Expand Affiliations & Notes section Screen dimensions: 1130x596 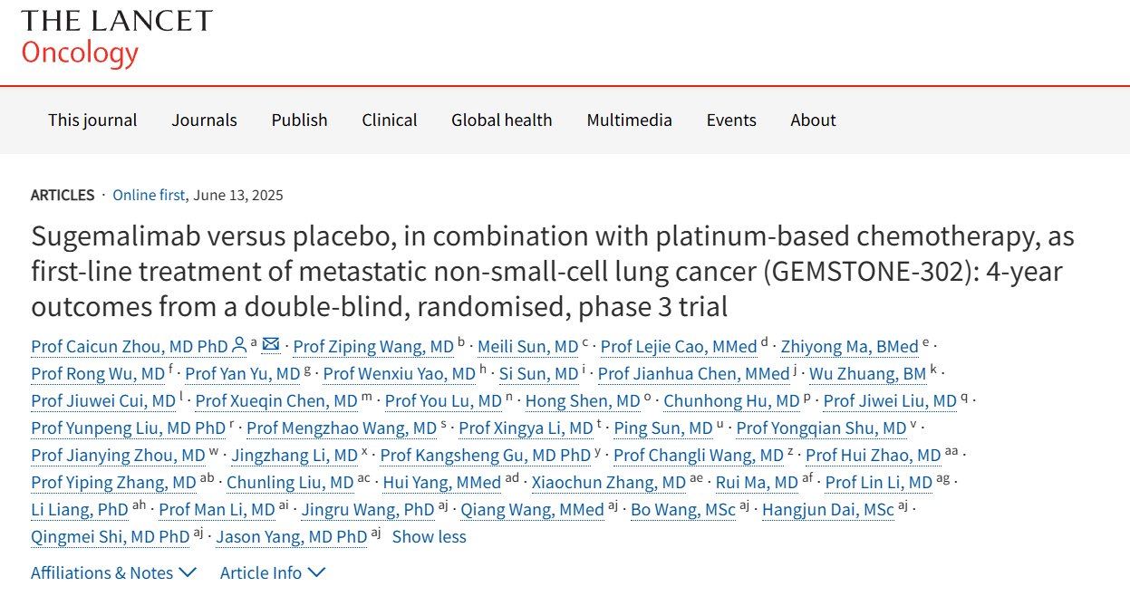tap(113, 572)
